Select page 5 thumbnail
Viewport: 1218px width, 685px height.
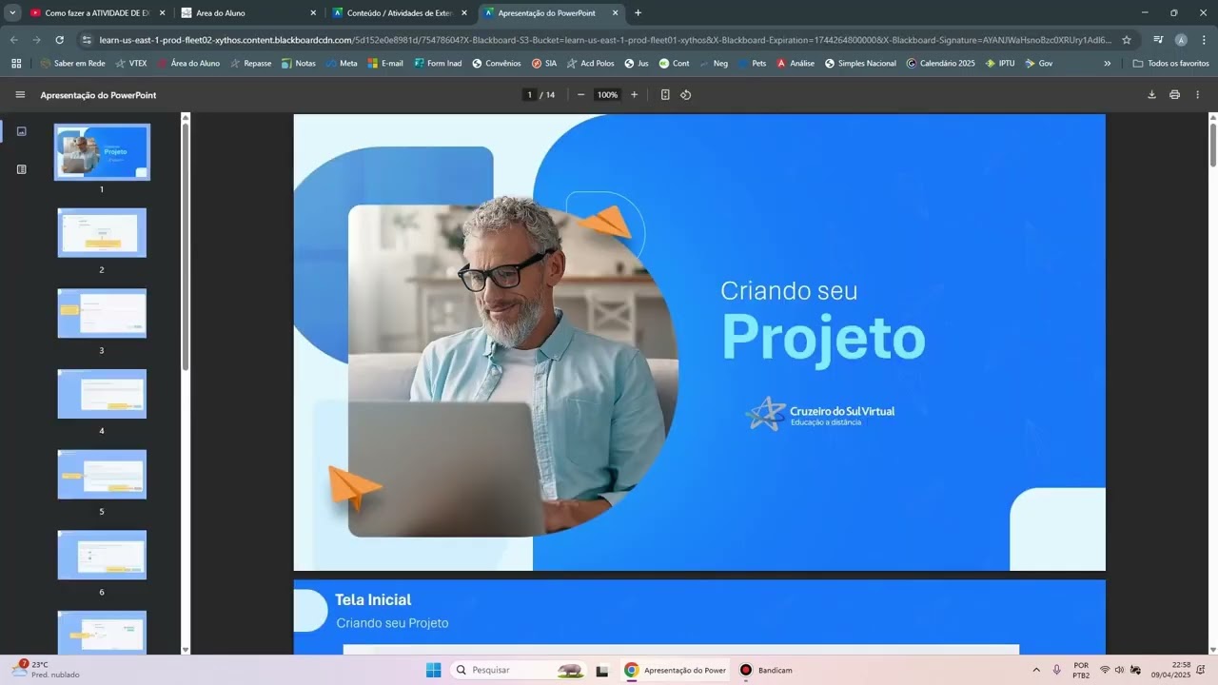click(102, 475)
